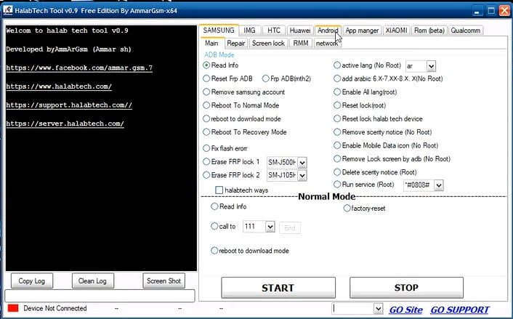The image size is (513, 319).
Task: Click the input field below the log buttons
Action: (100, 296)
